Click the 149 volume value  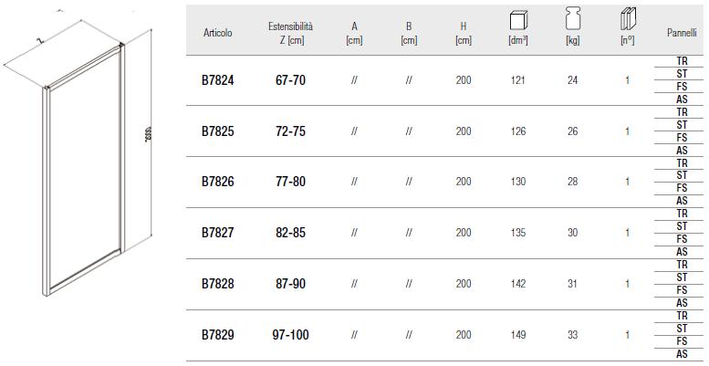[x=518, y=335]
